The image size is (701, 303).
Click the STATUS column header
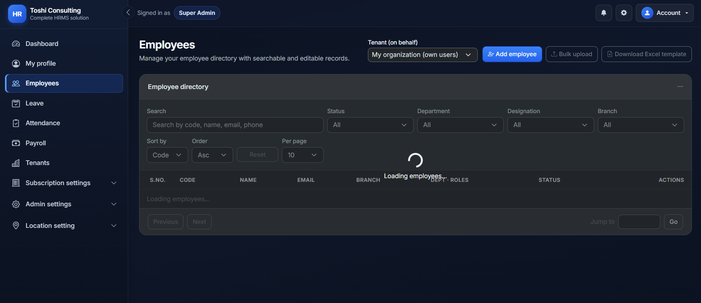point(549,180)
